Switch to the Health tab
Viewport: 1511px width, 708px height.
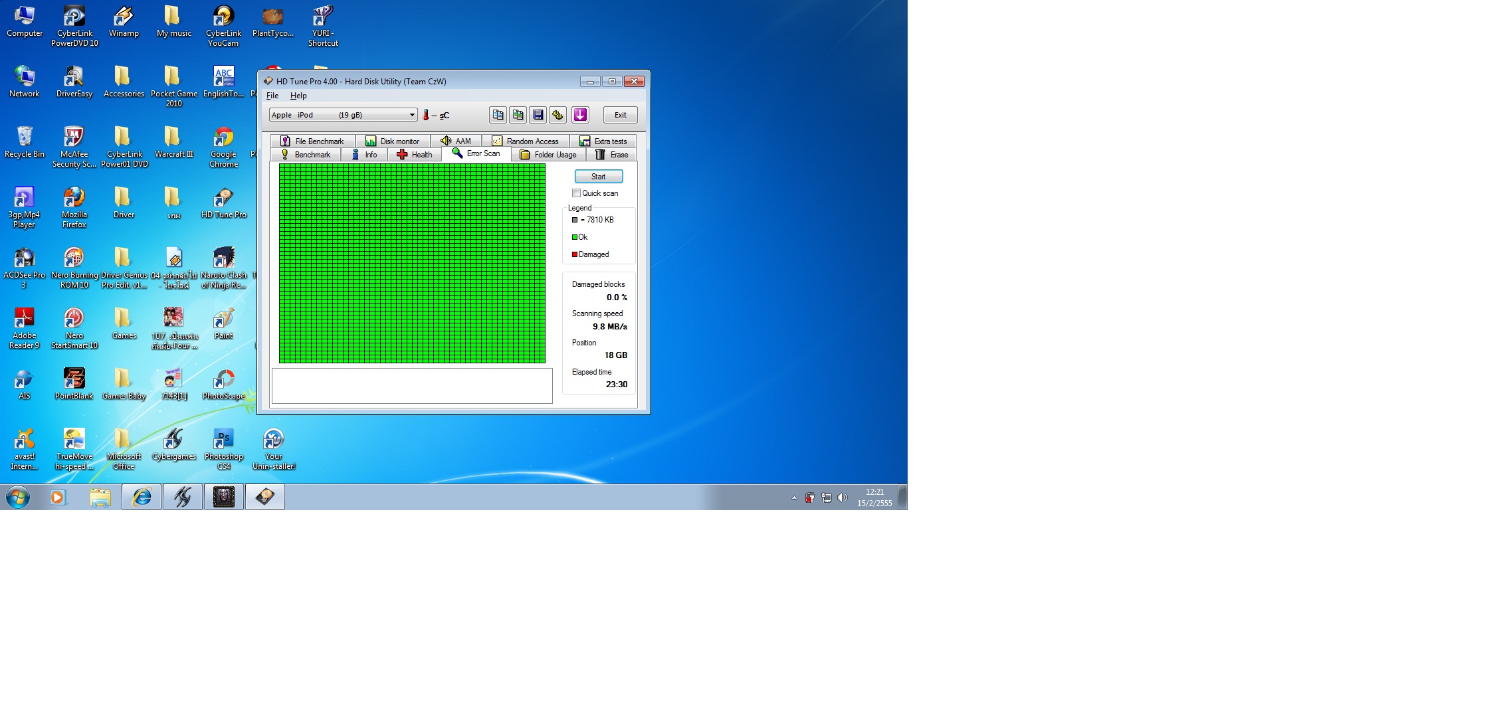pos(415,155)
